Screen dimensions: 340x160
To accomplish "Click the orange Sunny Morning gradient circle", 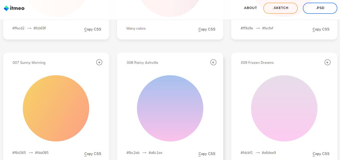I will 56,108.
